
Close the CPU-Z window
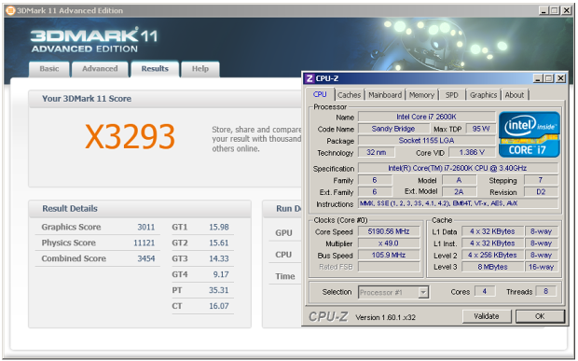560,78
